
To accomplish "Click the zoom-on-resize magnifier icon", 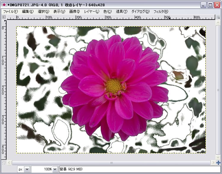I will click(218, 17).
